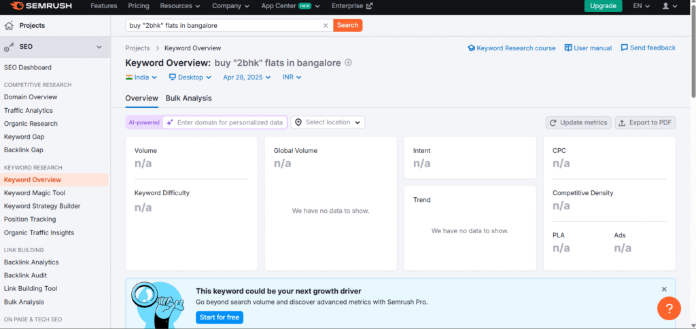Click the location pin icon
This screenshot has width=696, height=329.
click(x=298, y=122)
